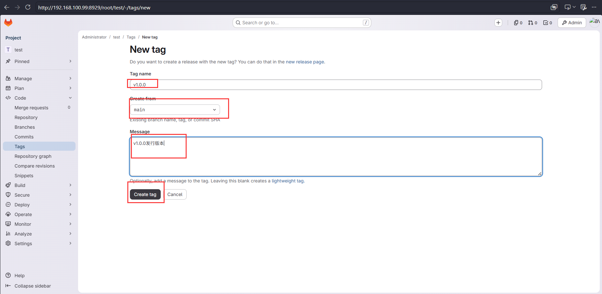This screenshot has width=602, height=294.
Task: Click the GitLab fox logo
Action: 8,22
